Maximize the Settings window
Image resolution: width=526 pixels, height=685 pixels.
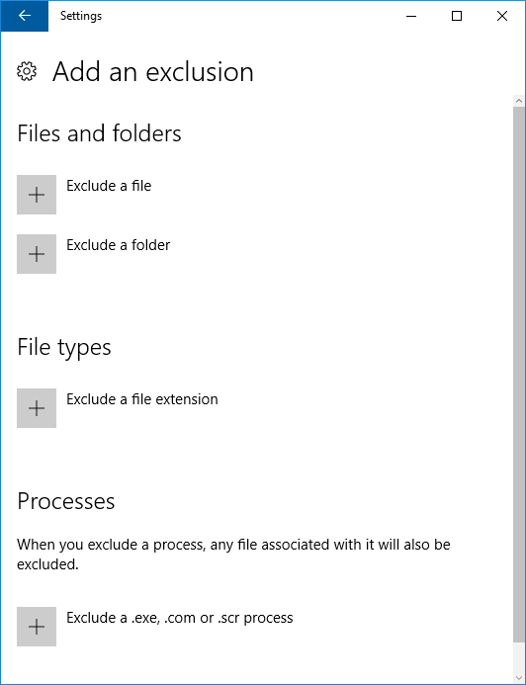[457, 16]
